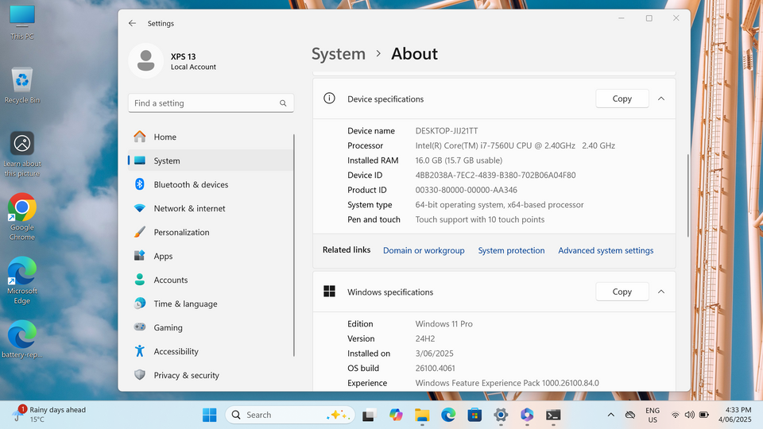Click the OS build value 26100.4061
The width and height of the screenshot is (763, 429).
point(435,368)
